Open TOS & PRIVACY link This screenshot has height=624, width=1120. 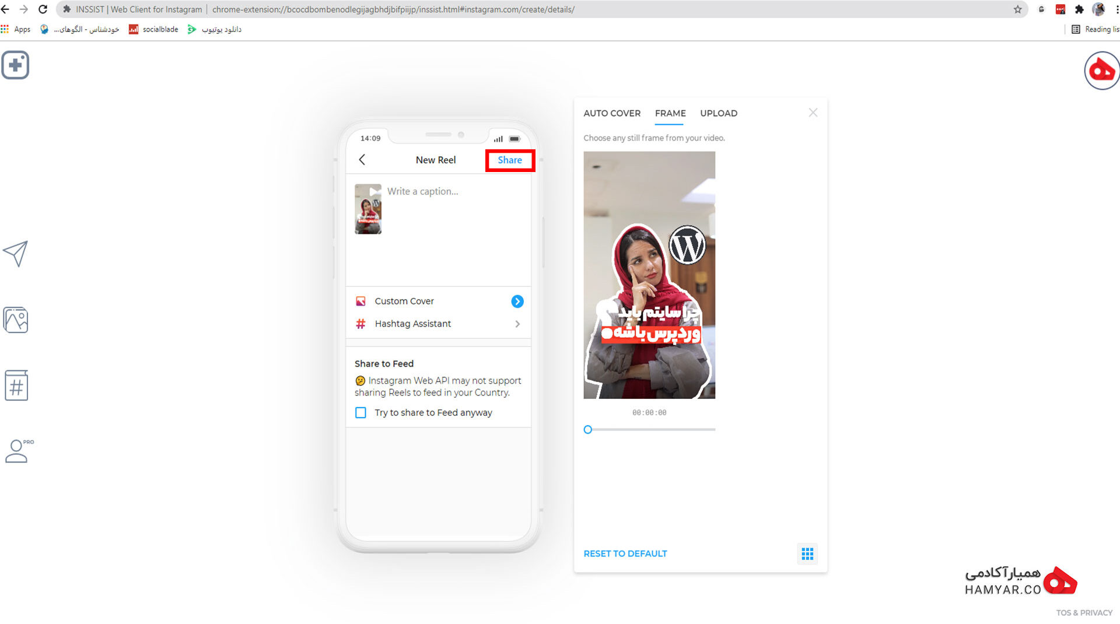[x=1084, y=613]
